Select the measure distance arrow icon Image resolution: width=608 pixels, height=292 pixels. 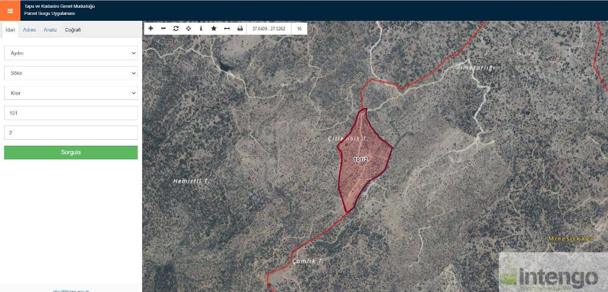227,29
